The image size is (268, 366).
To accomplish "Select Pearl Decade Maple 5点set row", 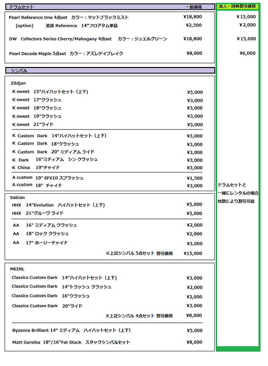I will point(66,53).
